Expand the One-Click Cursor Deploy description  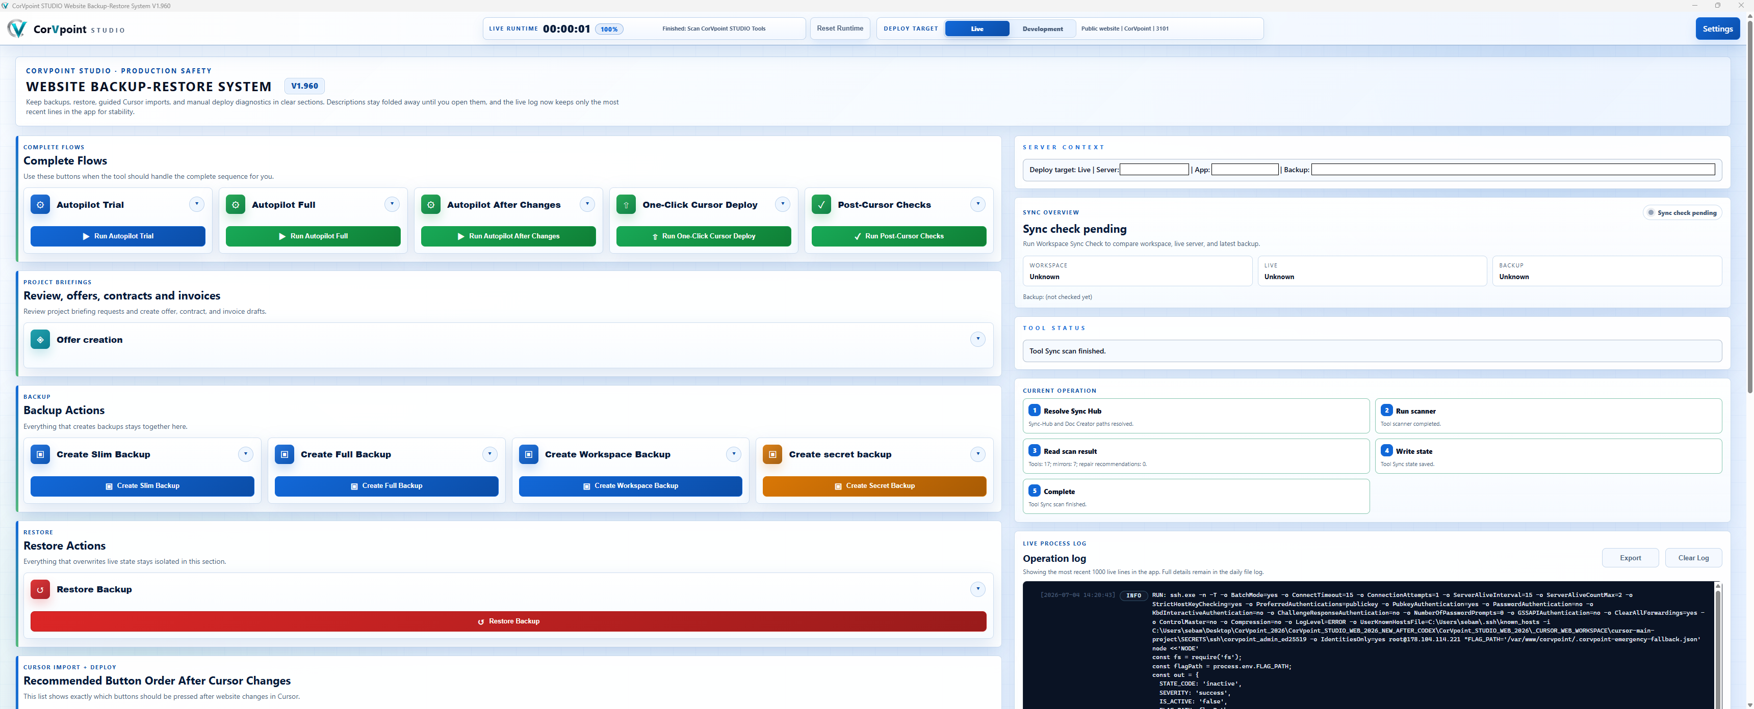tap(783, 204)
